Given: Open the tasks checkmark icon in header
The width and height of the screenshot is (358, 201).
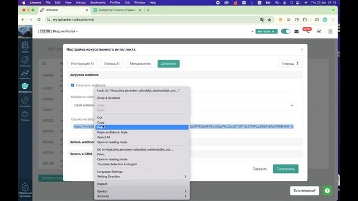Looking at the screenshot, I should [319, 31].
